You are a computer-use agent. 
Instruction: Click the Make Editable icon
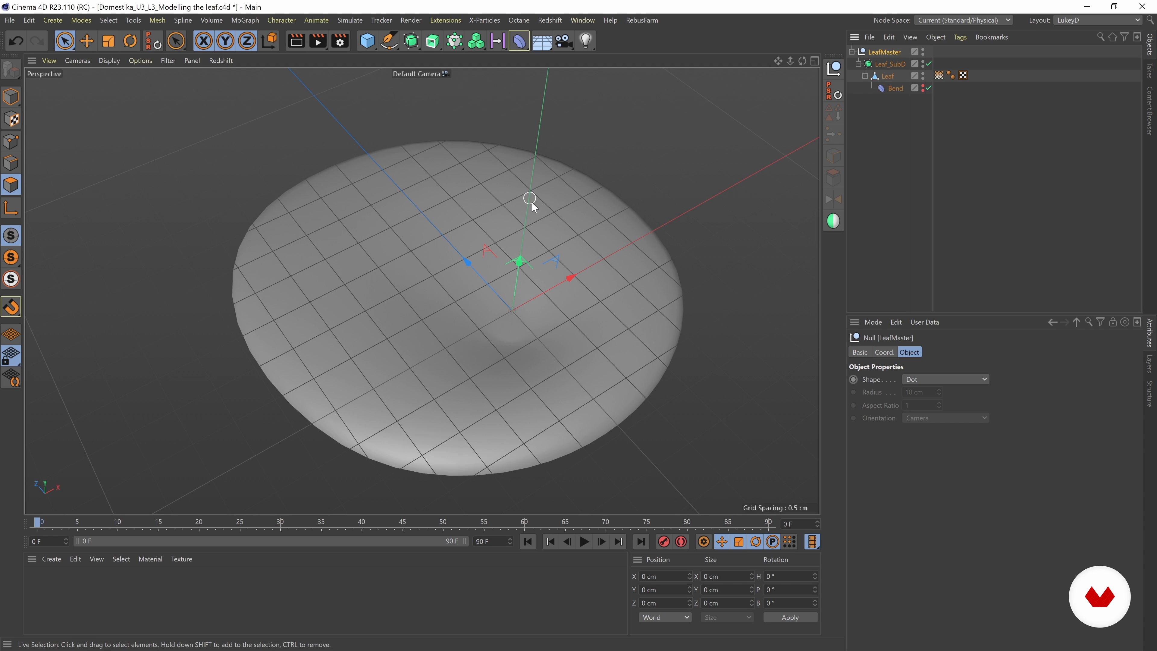coord(11,70)
